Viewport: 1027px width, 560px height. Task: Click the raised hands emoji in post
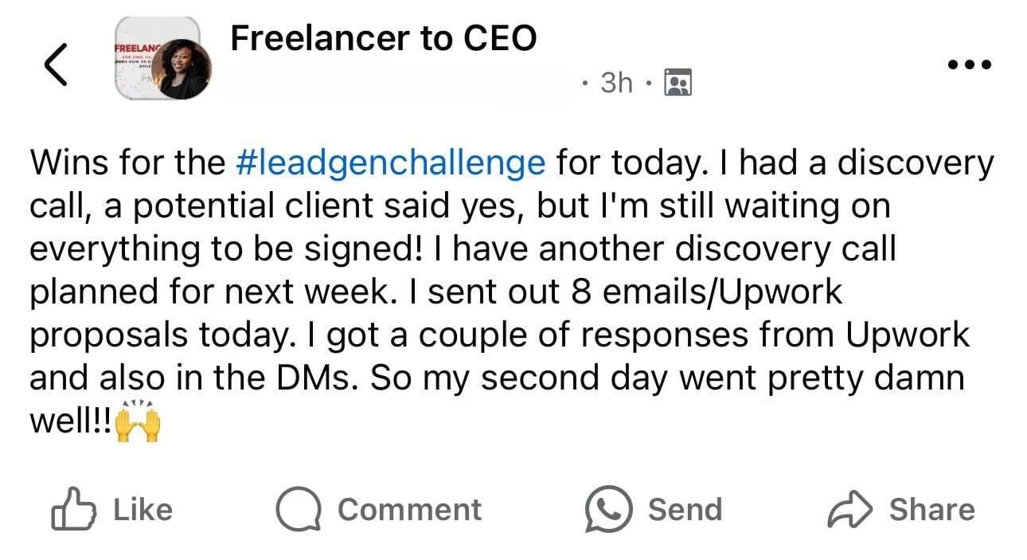(138, 423)
